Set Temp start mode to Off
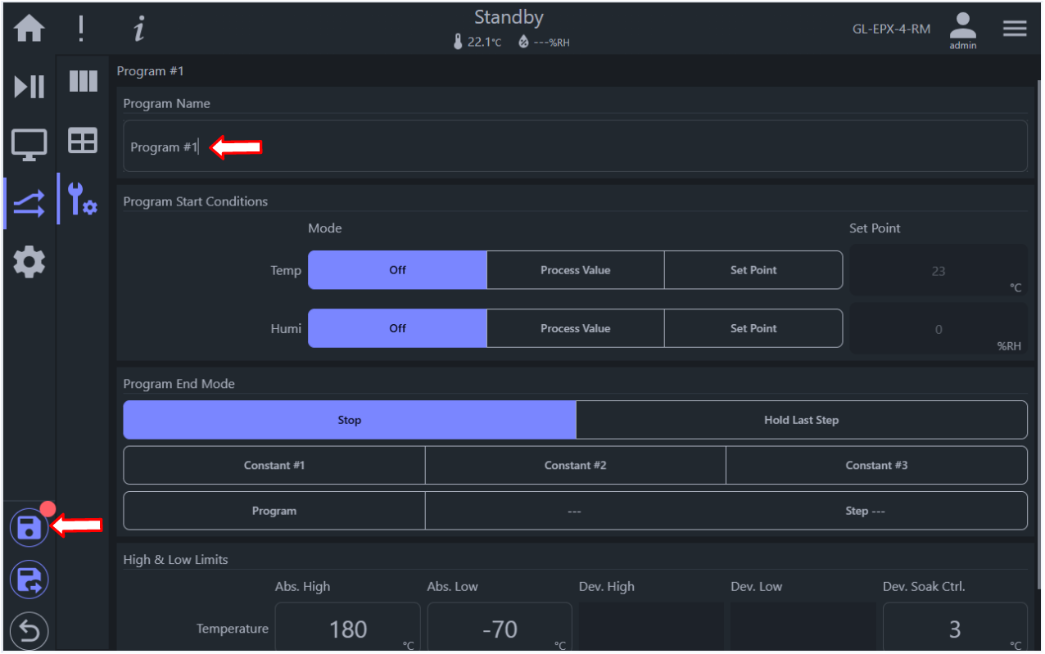1045x654 pixels. coord(397,270)
